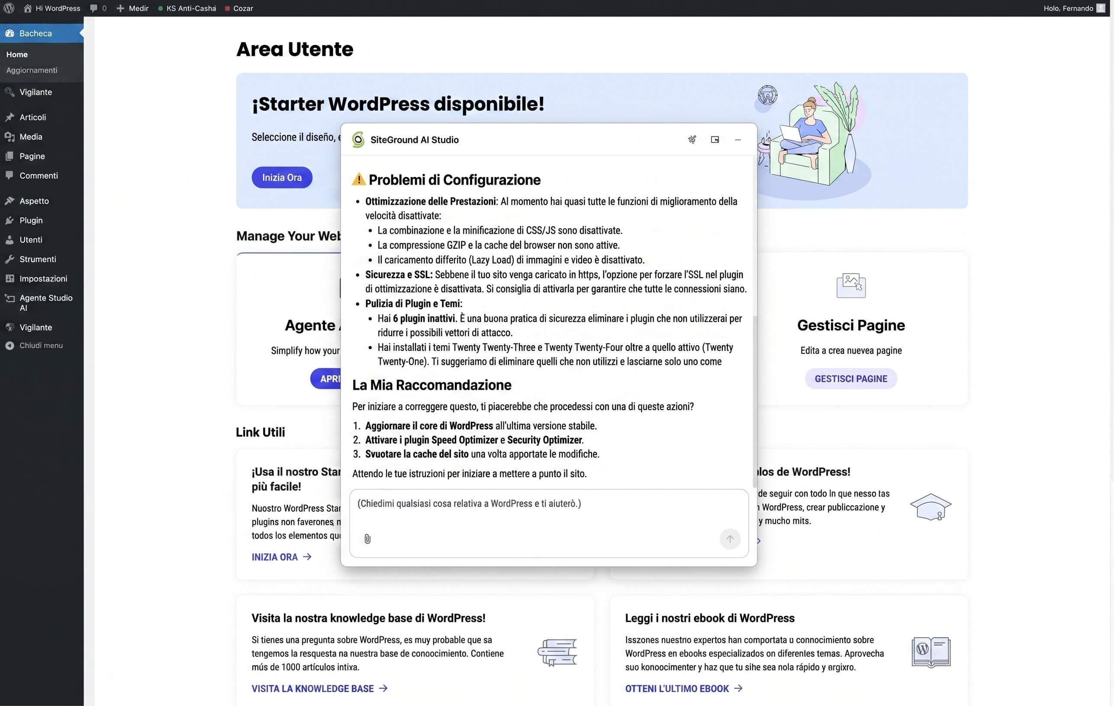Screen dimensions: 1114x706
Task: Collapse sidebar with Chiudi menu
Action: [x=34, y=345]
